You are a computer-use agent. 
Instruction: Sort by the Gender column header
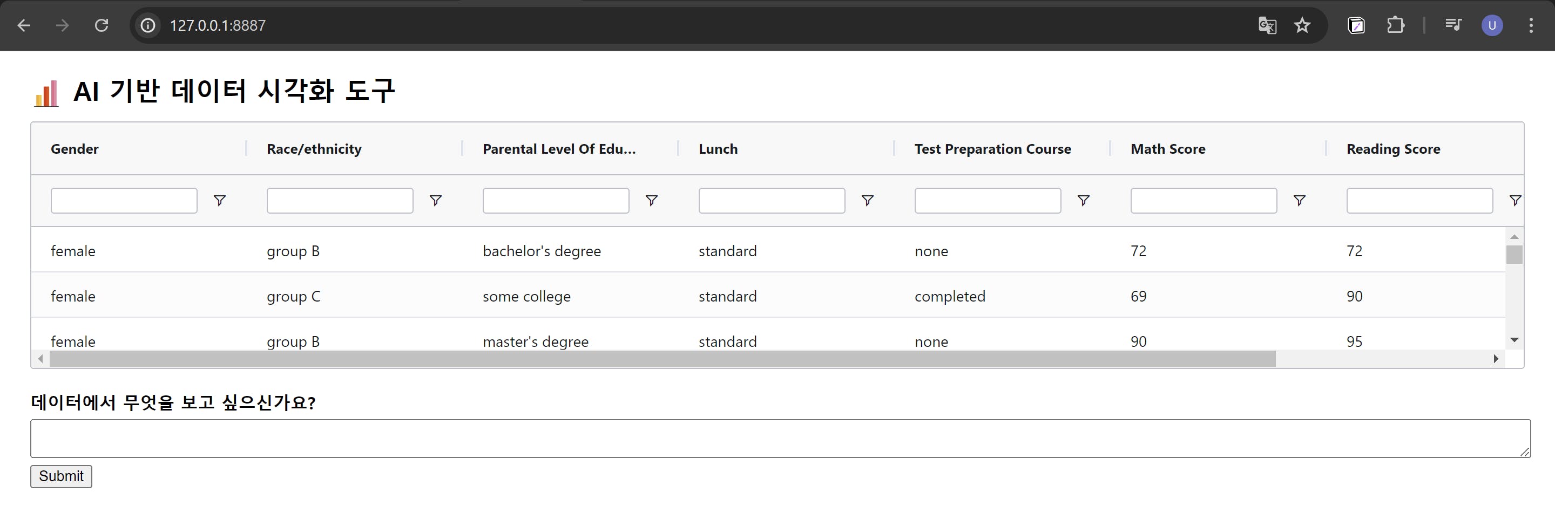click(x=75, y=149)
